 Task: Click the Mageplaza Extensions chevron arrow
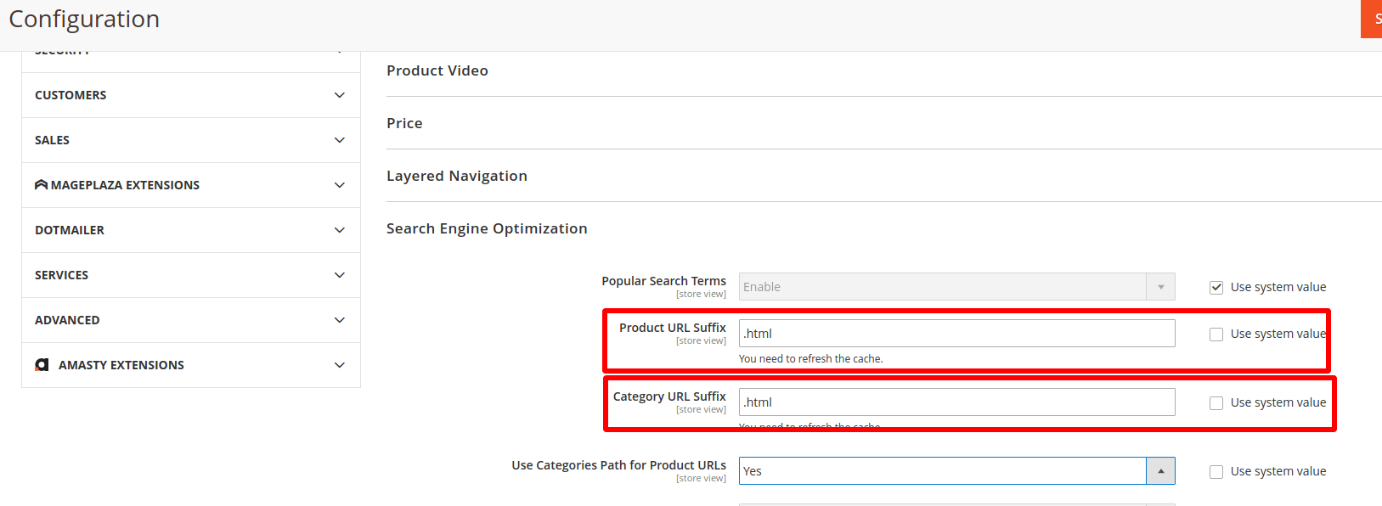pyautogui.click(x=340, y=185)
